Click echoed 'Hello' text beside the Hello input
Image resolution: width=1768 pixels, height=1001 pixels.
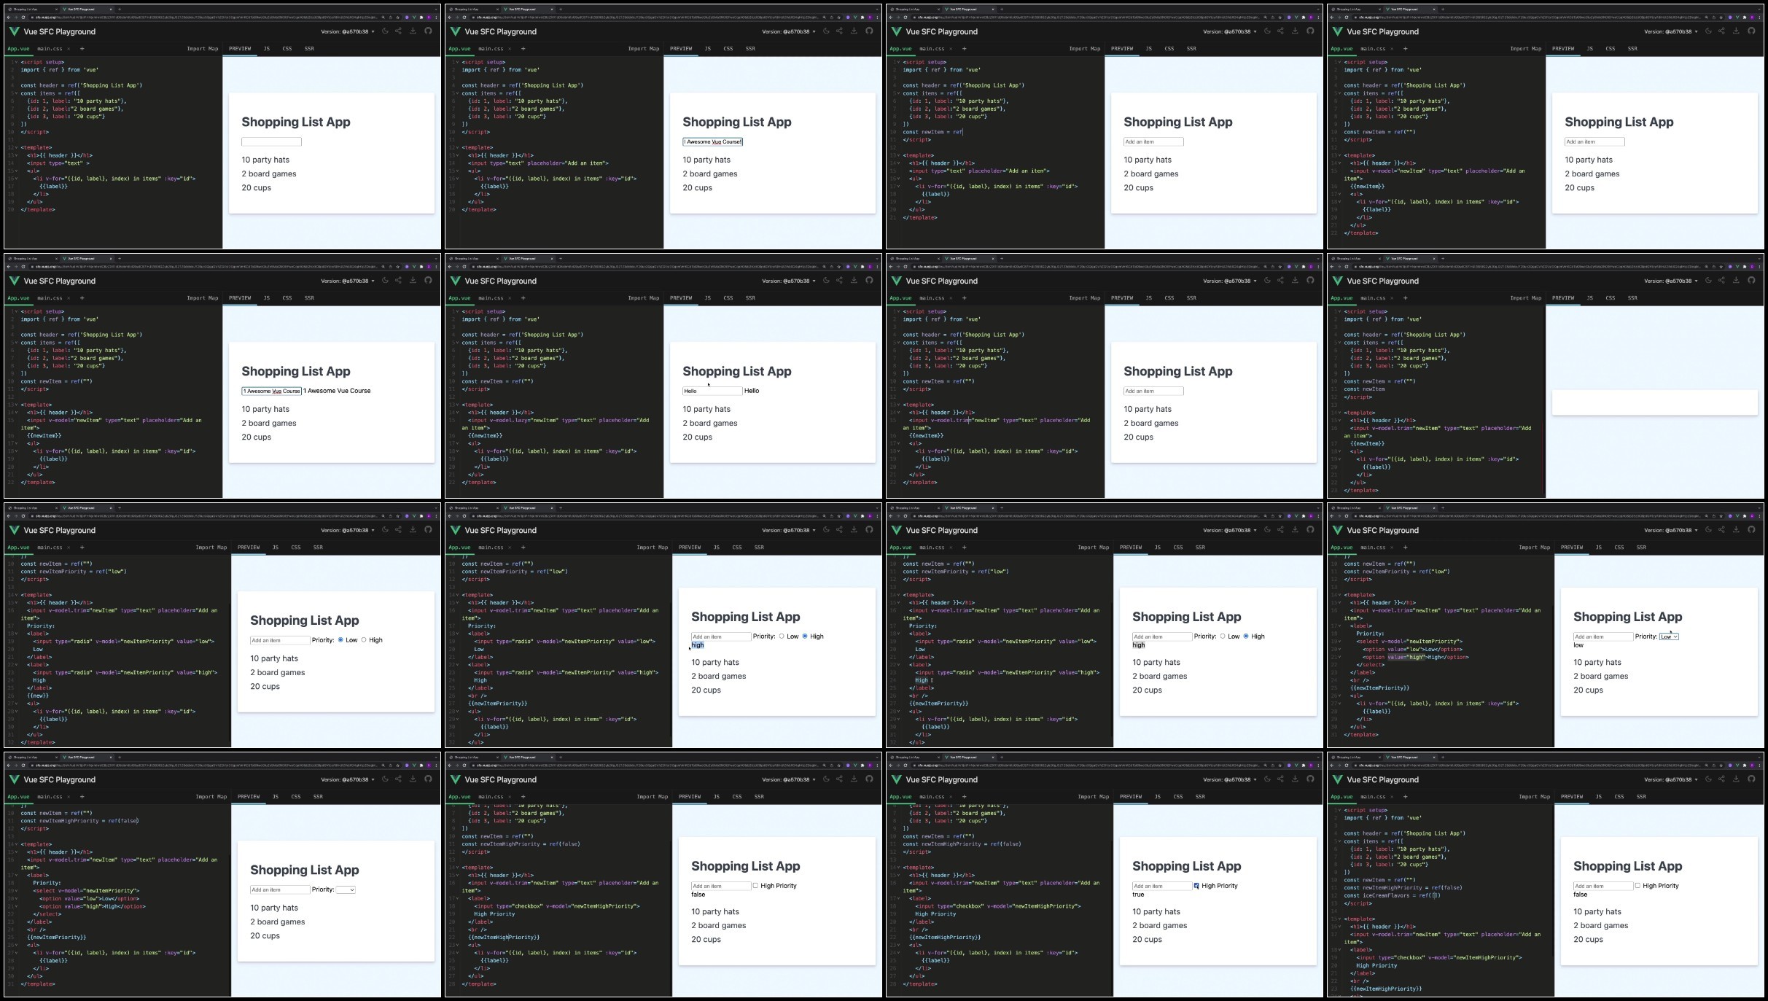752,391
